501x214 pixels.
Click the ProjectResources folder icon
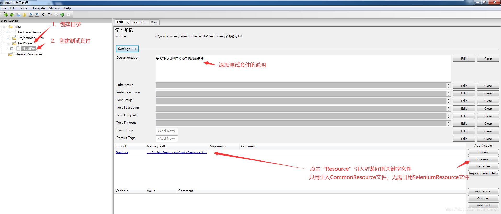tap(14, 38)
